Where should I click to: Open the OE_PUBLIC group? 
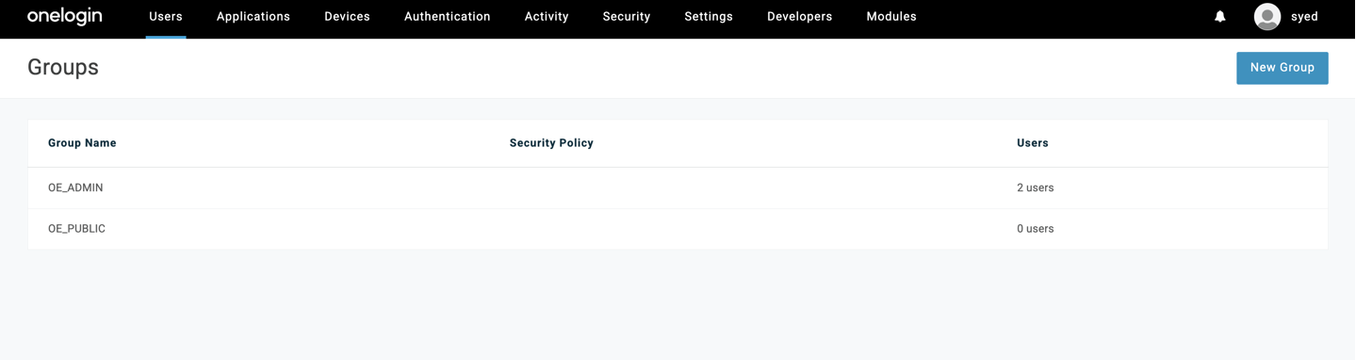[76, 229]
